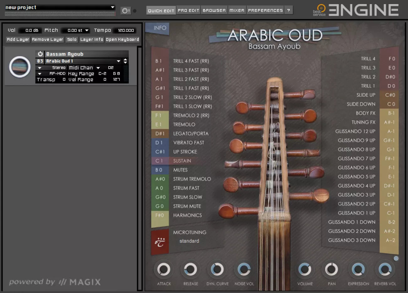
Task: Click the Noise Vol knob
Action: pyautogui.click(x=244, y=269)
